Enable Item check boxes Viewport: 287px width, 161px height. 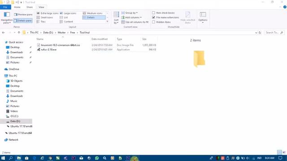(x=163, y=13)
